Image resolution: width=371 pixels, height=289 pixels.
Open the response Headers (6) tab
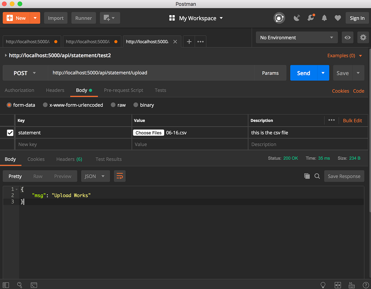pyautogui.click(x=69, y=159)
